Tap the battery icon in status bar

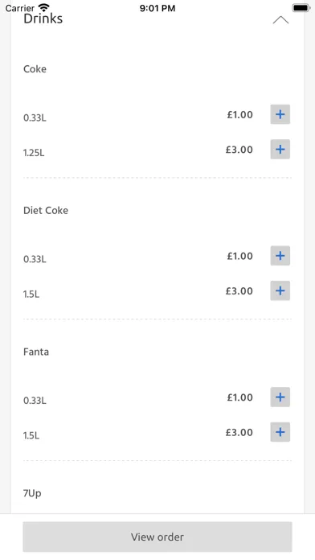[301, 7]
